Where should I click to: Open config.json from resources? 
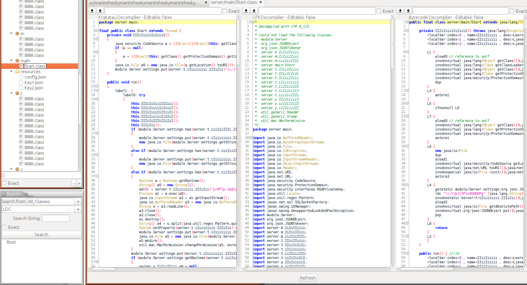[x=35, y=77]
